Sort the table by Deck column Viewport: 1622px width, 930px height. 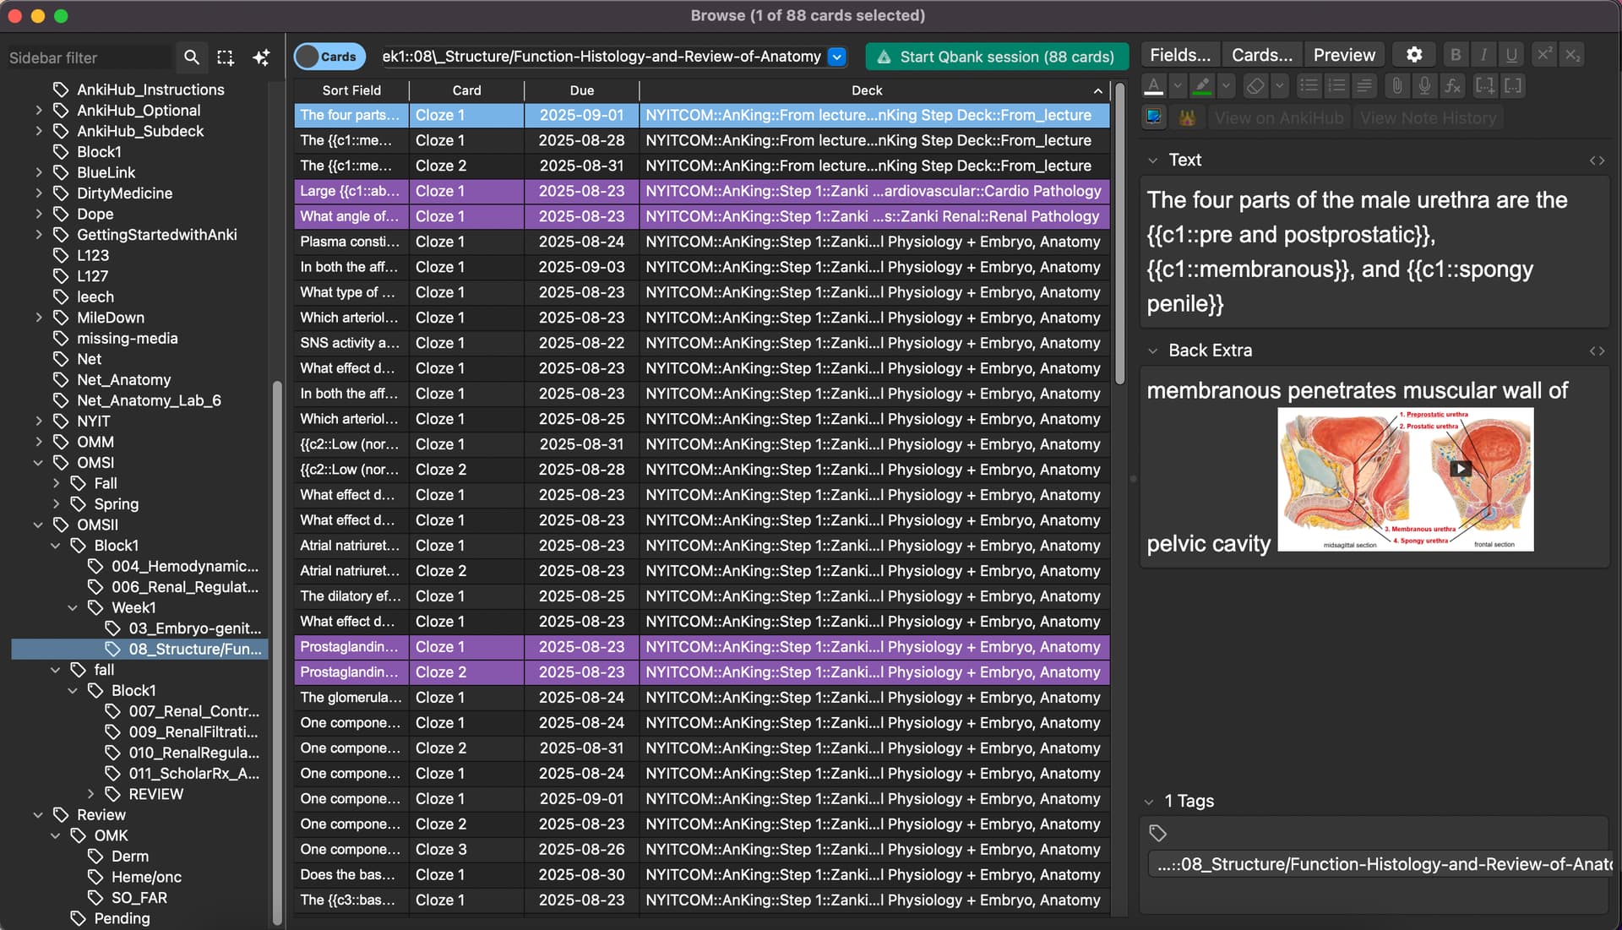click(866, 90)
